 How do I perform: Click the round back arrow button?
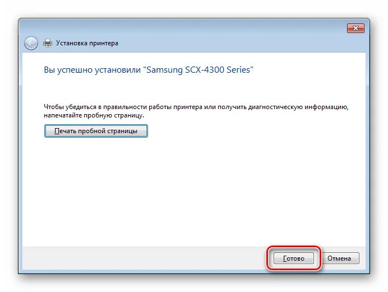point(31,44)
